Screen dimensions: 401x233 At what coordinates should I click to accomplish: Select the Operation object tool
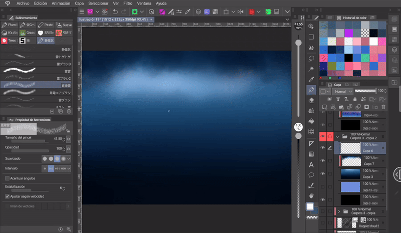[x=311, y=27]
